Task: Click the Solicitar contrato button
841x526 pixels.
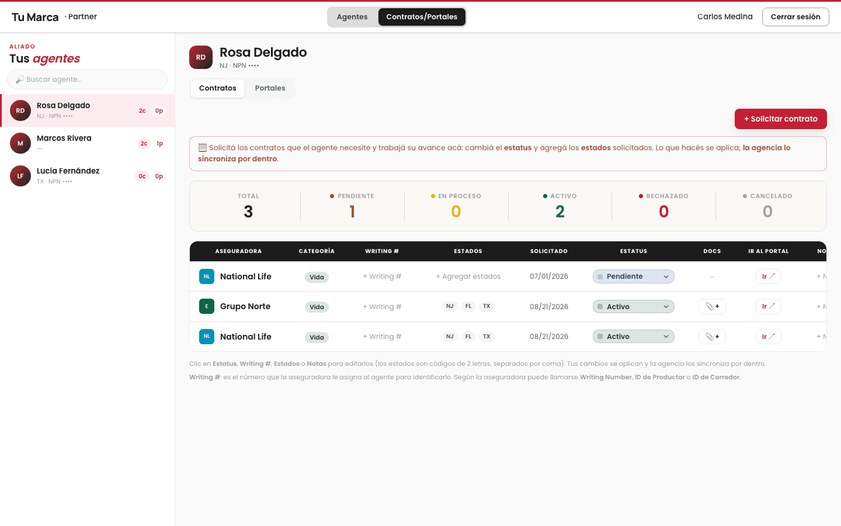Action: click(781, 119)
